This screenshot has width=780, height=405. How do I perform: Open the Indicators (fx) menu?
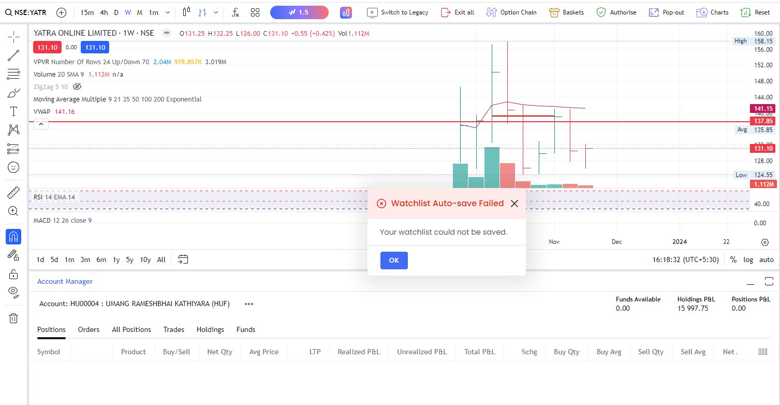(236, 12)
